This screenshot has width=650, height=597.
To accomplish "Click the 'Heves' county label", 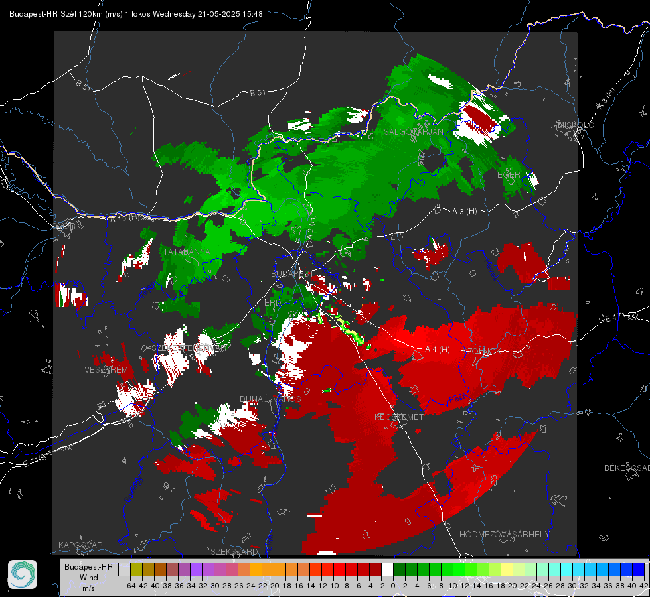I will point(491,269).
